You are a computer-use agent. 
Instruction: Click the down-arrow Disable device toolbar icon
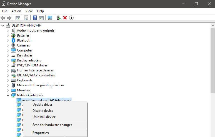coord(71,18)
